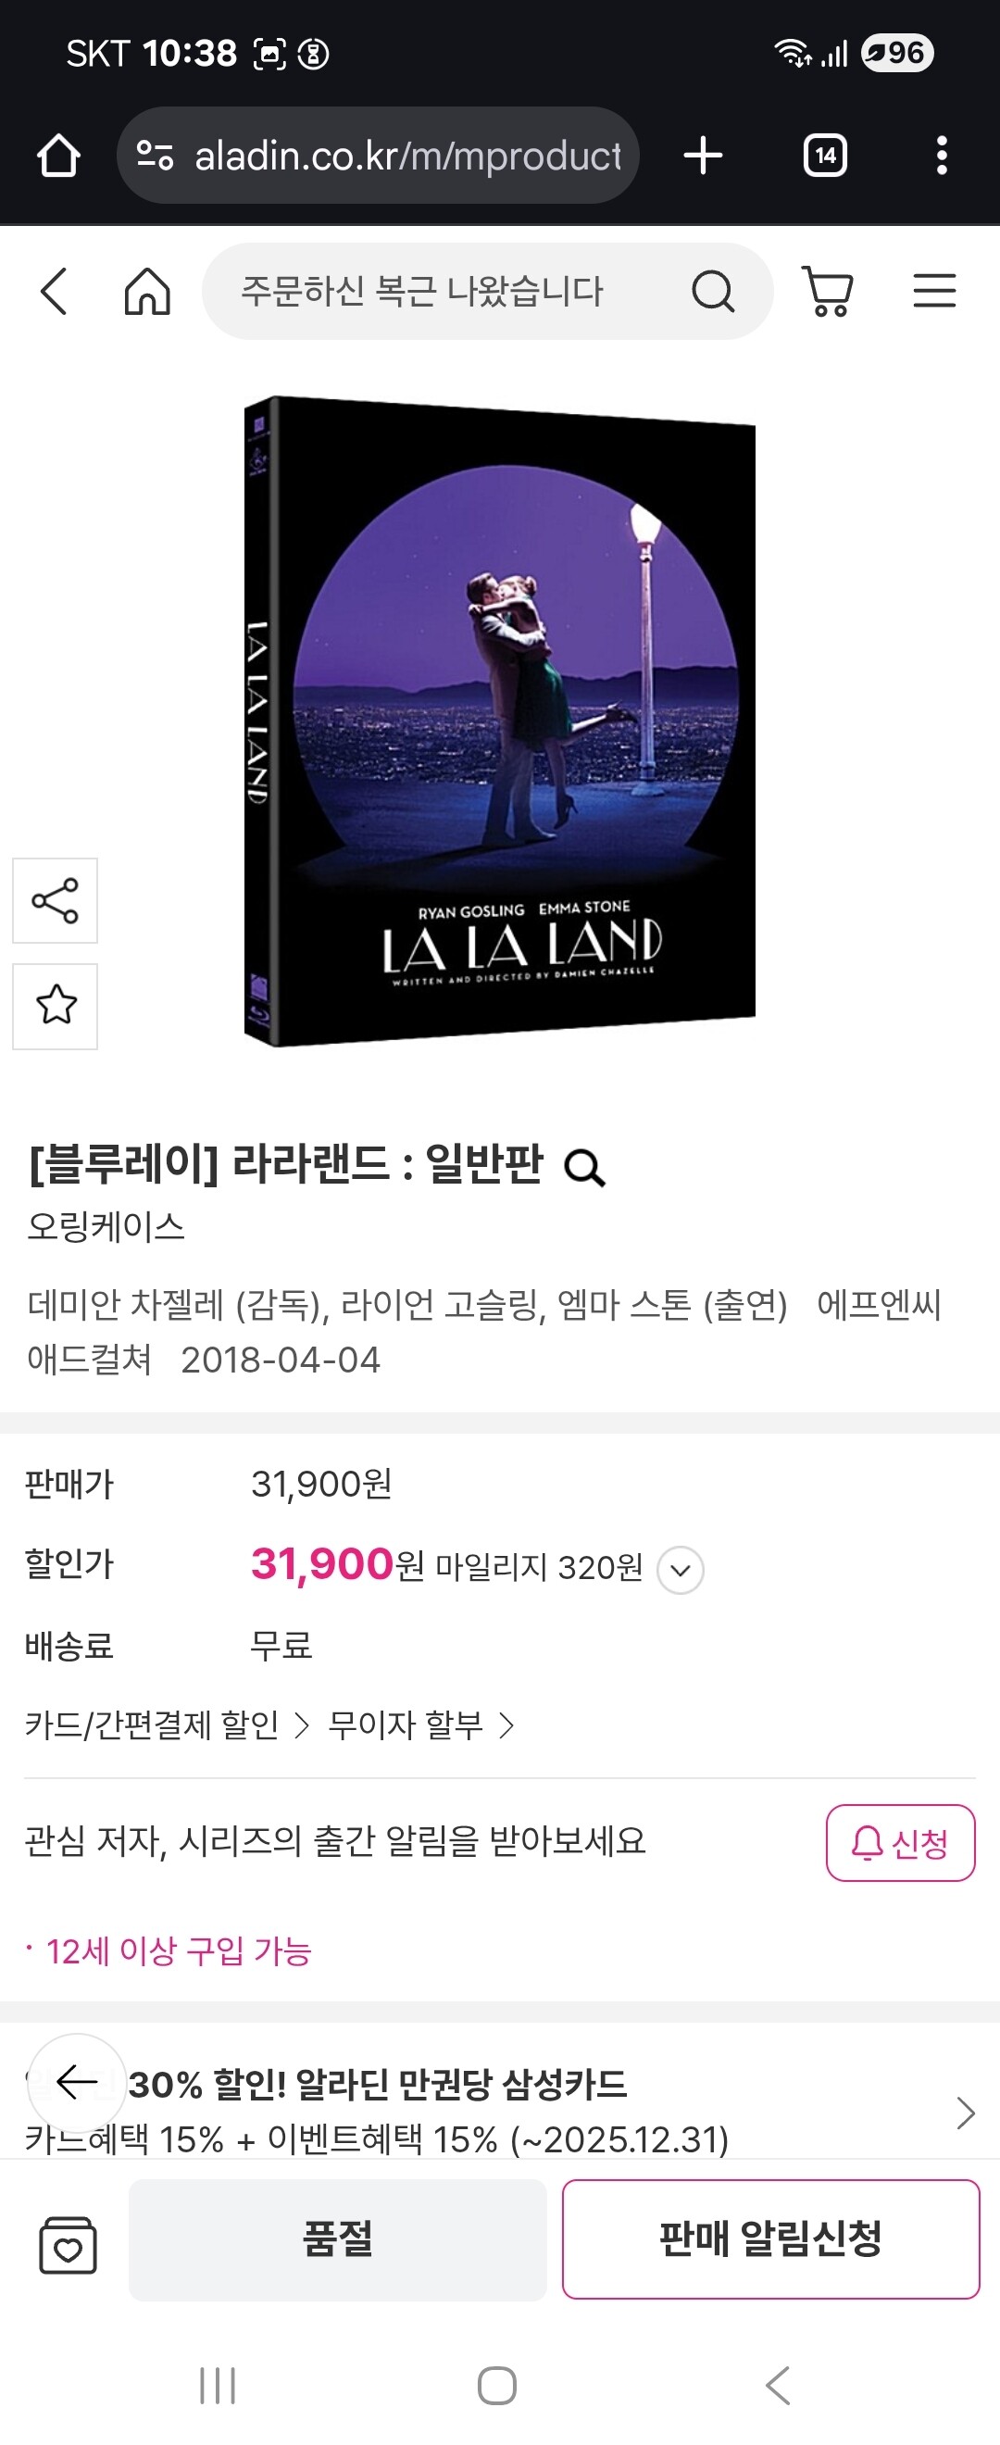Open browser home button in Chrome toolbar
This screenshot has width=1000, height=2445.
pyautogui.click(x=58, y=156)
